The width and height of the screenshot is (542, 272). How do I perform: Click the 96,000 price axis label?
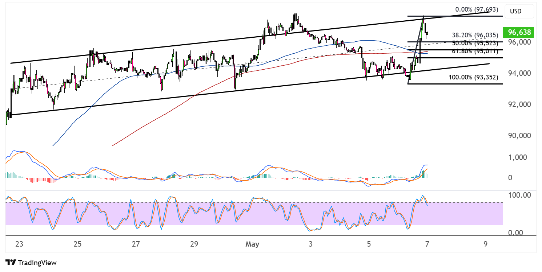pyautogui.click(x=519, y=42)
